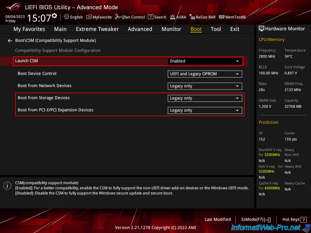
Task: Switch to the Extreme Tweaker tab
Action: (97, 29)
